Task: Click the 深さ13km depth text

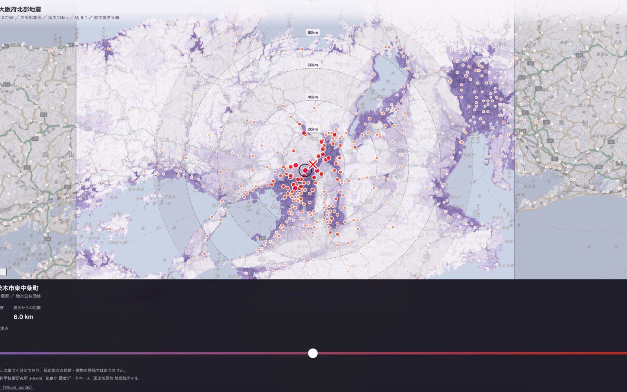Action: pyautogui.click(x=58, y=18)
